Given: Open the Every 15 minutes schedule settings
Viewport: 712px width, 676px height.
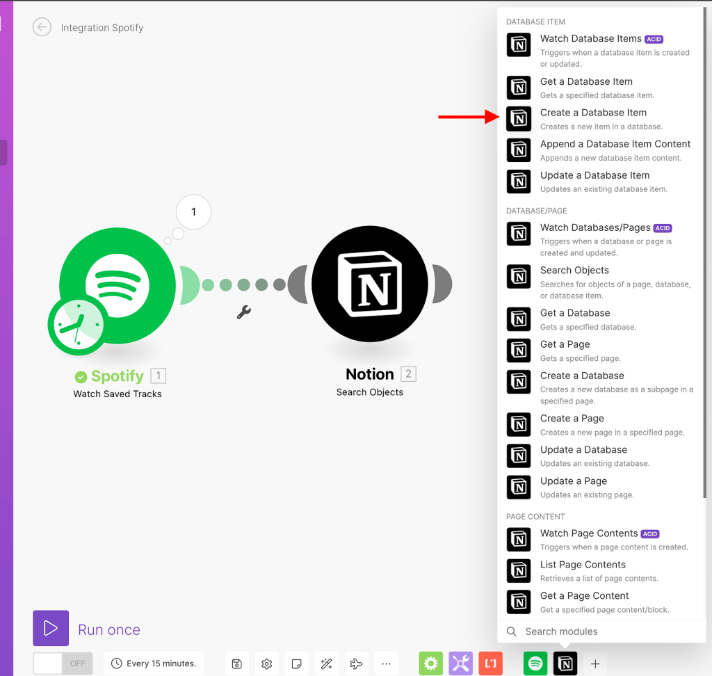Looking at the screenshot, I should click(x=154, y=663).
